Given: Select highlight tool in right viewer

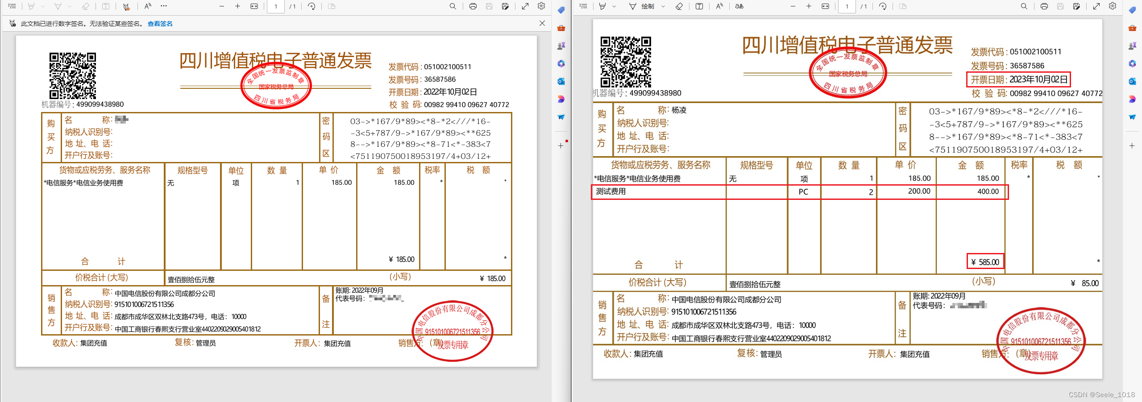Looking at the screenshot, I should click(x=603, y=6).
